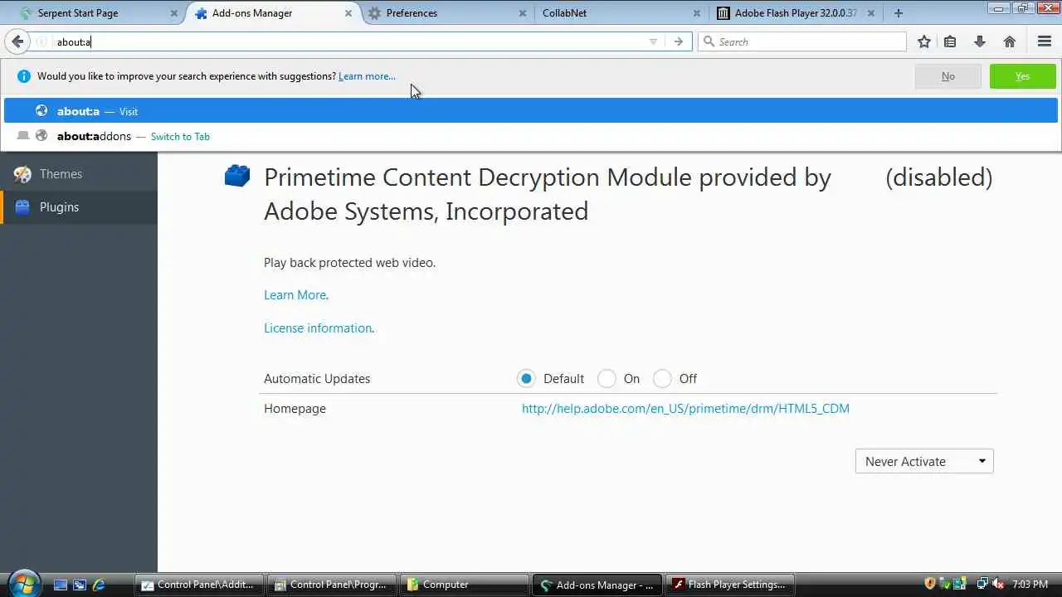Screen dimensions: 1062x597
Task: Click Show Desktop quick launch icon
Action: [61, 585]
